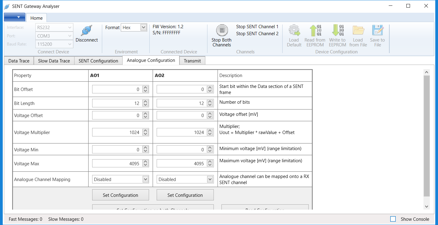
Task: Open the blue application menu button
Action: (14, 17)
